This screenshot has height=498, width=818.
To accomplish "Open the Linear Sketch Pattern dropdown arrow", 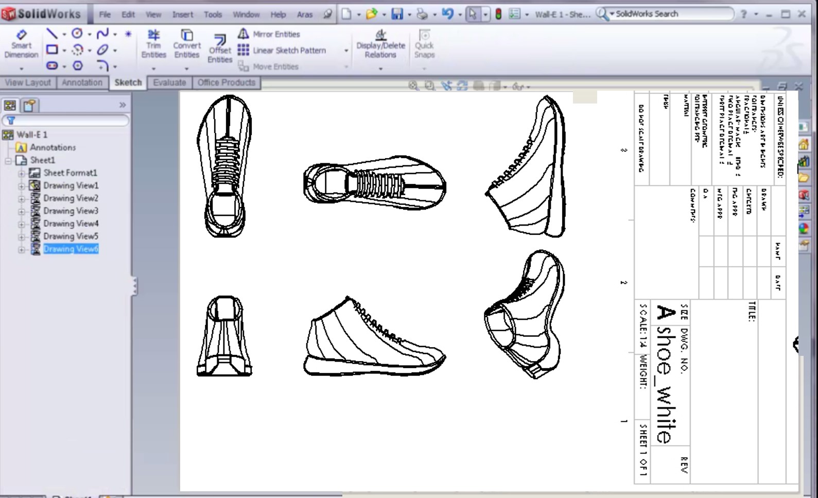I will pyautogui.click(x=346, y=50).
